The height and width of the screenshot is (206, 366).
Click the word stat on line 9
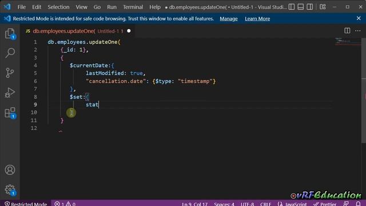pos(91,105)
